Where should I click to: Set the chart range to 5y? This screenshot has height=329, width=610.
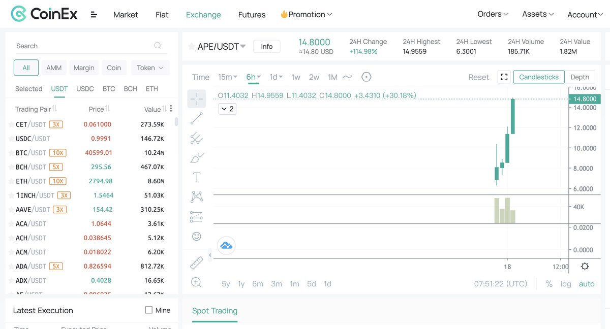(x=226, y=284)
